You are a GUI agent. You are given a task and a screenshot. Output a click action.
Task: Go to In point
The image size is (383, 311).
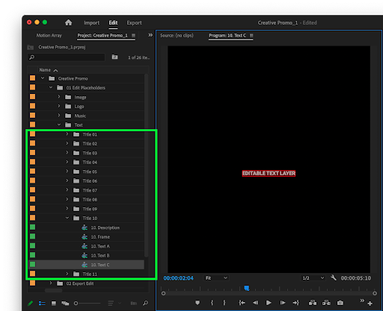242,303
